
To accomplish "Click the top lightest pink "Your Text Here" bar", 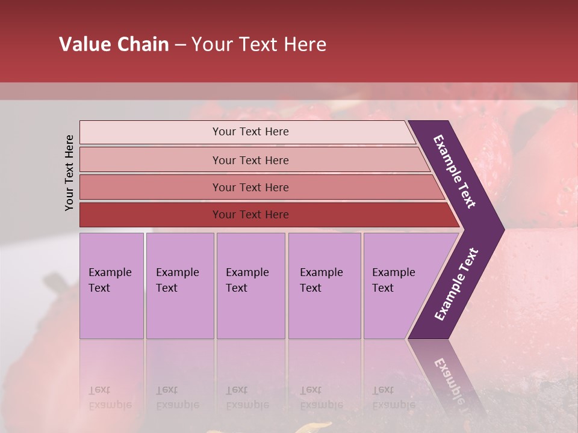I will 250,132.
